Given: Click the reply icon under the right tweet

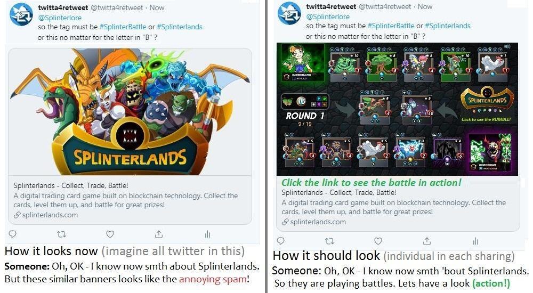Looking at the screenshot, I should tap(281, 241).
